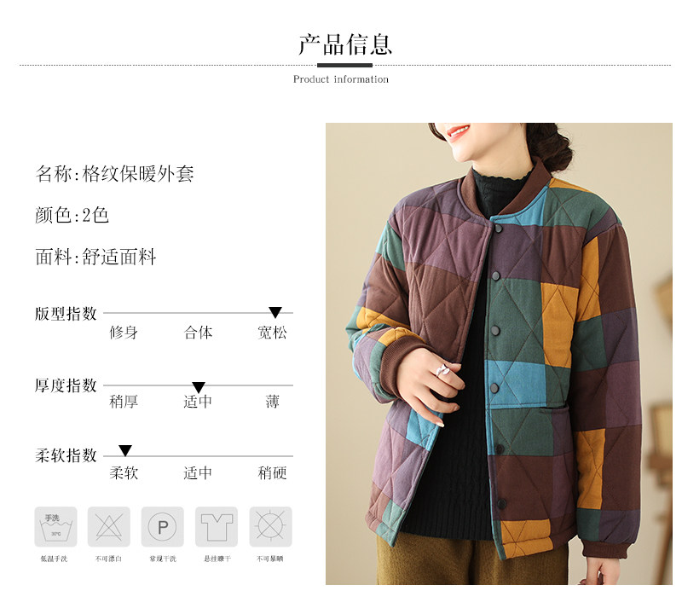The image size is (682, 608).
Task: Select the 稍厚 thickness label
Action: coord(124,402)
